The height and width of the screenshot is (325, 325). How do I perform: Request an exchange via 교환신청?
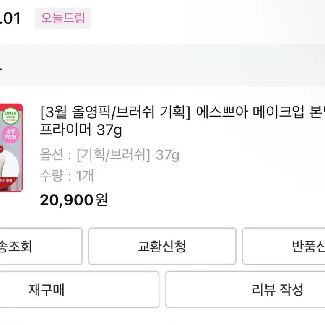pyautogui.click(x=162, y=246)
